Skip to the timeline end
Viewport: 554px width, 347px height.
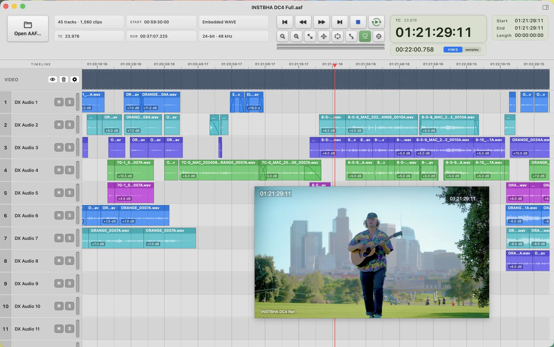340,22
